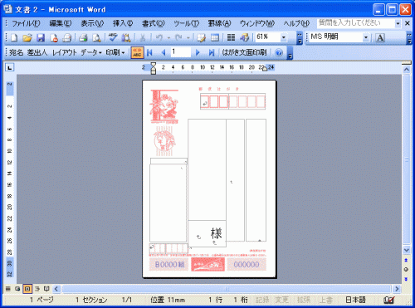Open the ウィンドウ(W) menu
This screenshot has width=415, height=308.
257,23
